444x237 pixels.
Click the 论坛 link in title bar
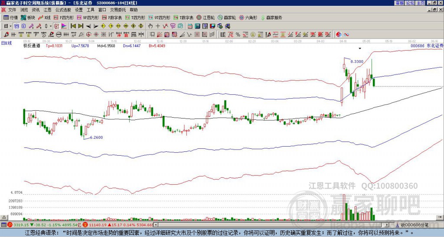tap(410, 3)
